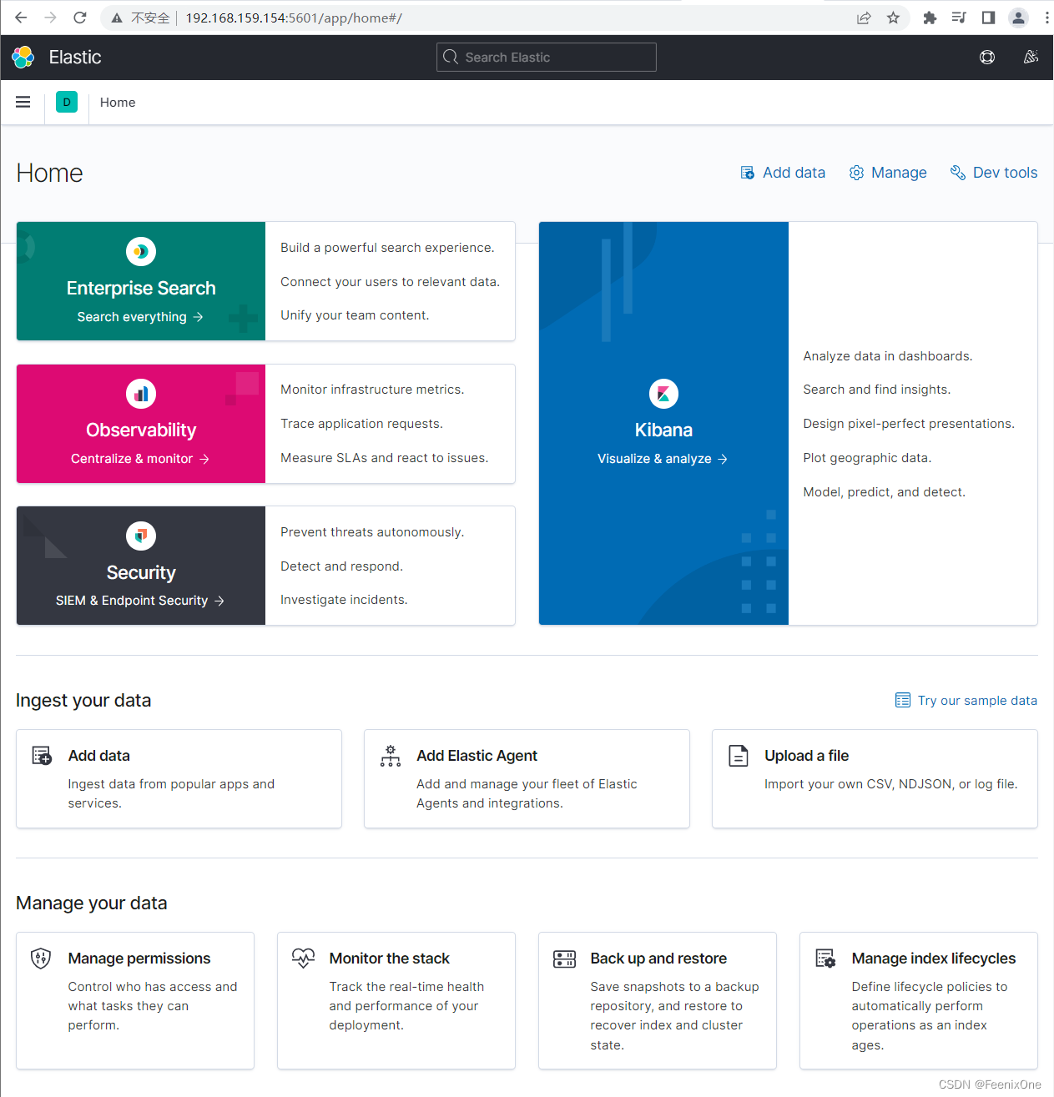Open the Add data ingest card
The height and width of the screenshot is (1097, 1054).
179,778
